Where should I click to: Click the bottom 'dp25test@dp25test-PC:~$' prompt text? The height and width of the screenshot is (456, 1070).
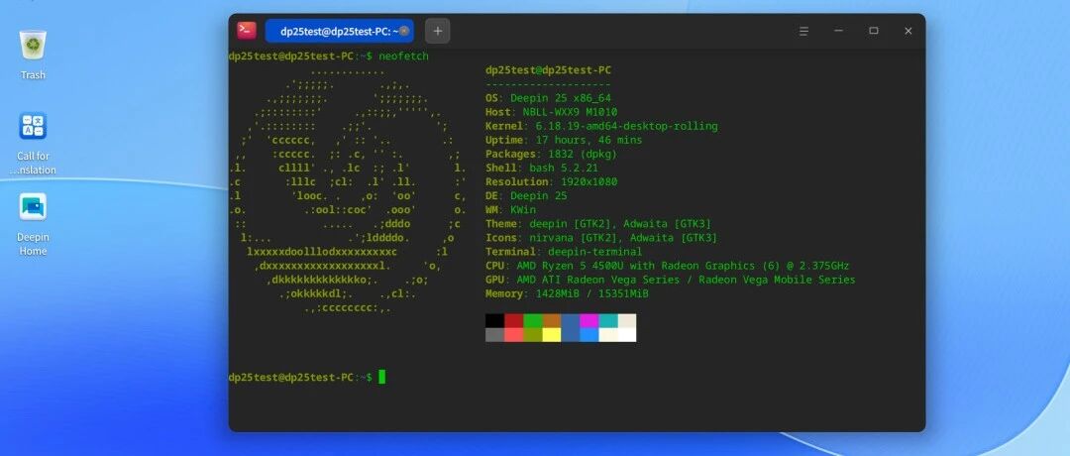point(300,377)
